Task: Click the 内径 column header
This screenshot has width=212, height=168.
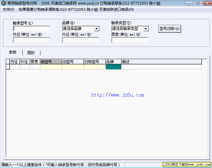Action: (15, 62)
